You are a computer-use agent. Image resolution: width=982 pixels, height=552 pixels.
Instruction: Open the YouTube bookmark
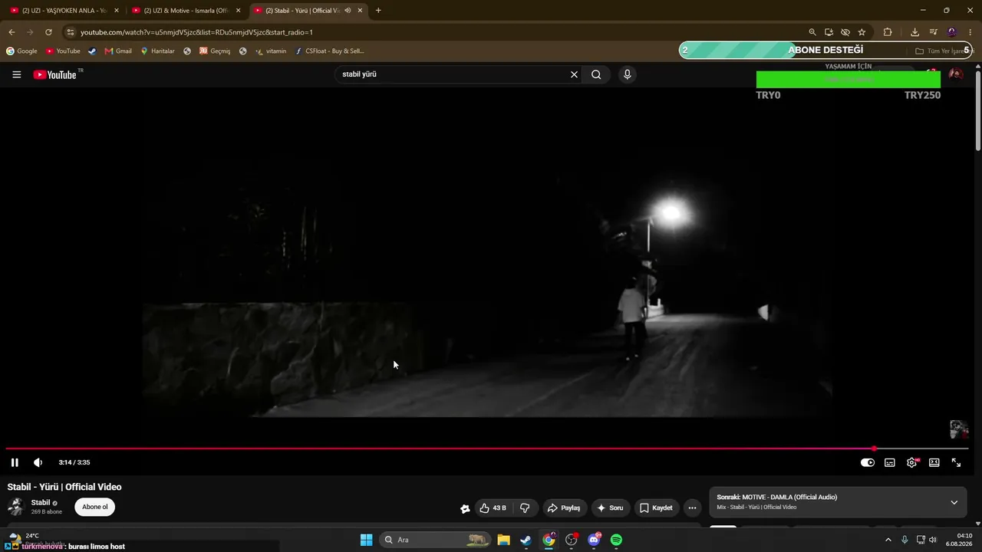63,51
